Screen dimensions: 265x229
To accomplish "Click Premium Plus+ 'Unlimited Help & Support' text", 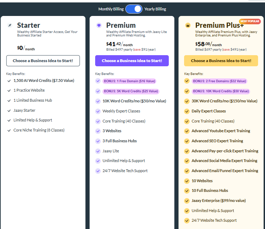I will coord(213,211).
